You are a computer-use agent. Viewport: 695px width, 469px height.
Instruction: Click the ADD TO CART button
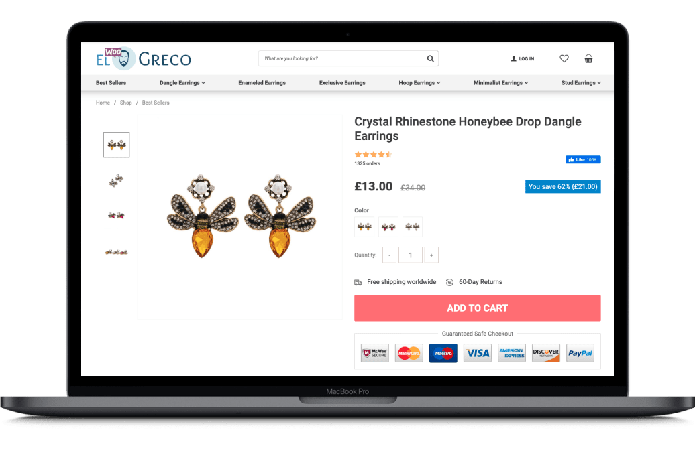[x=478, y=308]
